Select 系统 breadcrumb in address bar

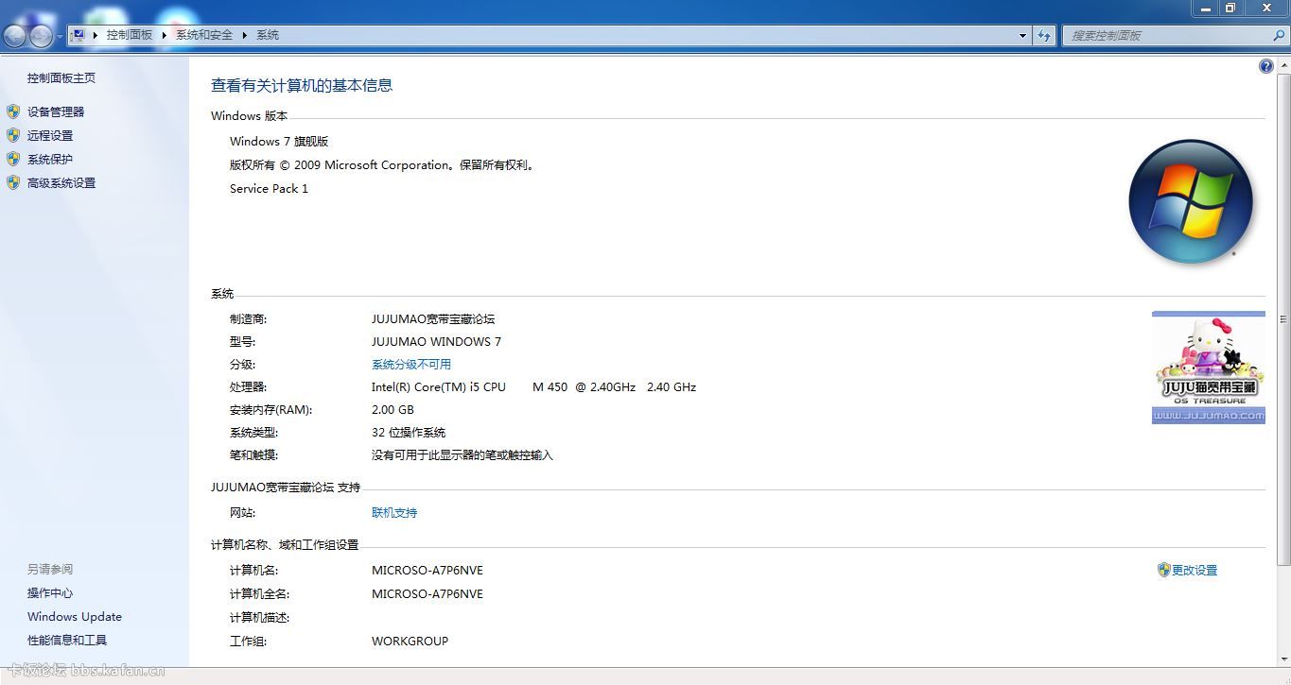268,35
